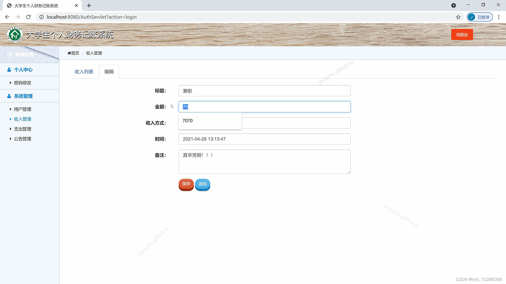Open the profile button labeled 已暂停
506x284 pixels.
(480, 17)
